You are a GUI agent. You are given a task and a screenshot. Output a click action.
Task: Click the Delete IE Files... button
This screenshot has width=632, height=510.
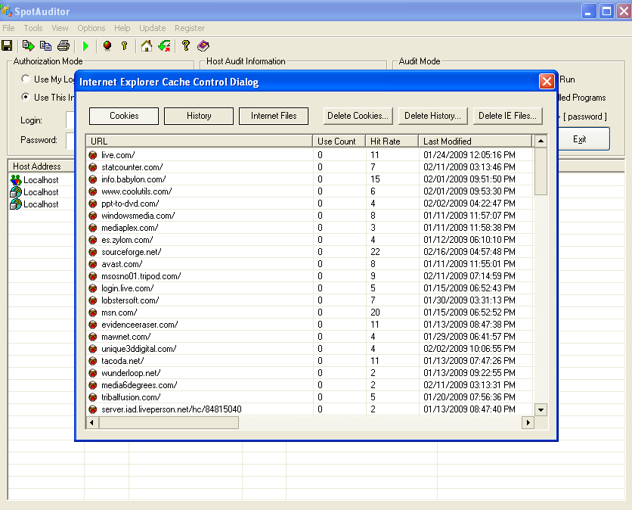[507, 116]
